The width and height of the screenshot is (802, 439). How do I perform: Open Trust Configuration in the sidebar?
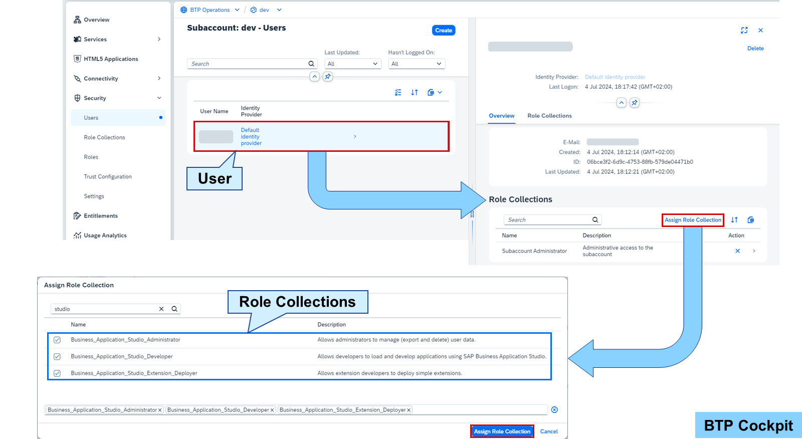point(108,176)
